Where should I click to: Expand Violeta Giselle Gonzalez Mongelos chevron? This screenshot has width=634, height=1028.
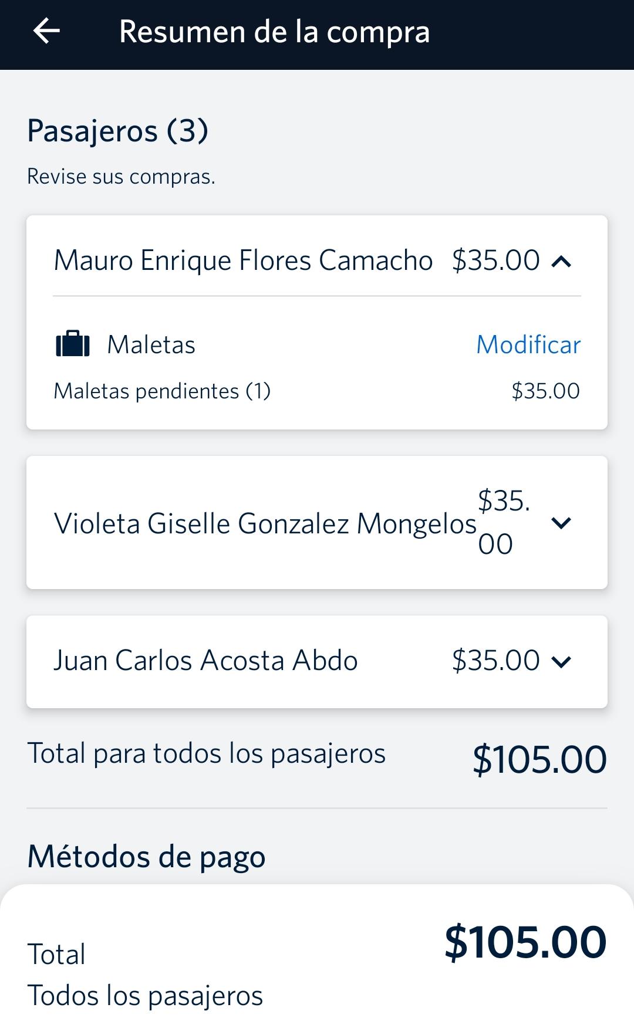pyautogui.click(x=562, y=523)
